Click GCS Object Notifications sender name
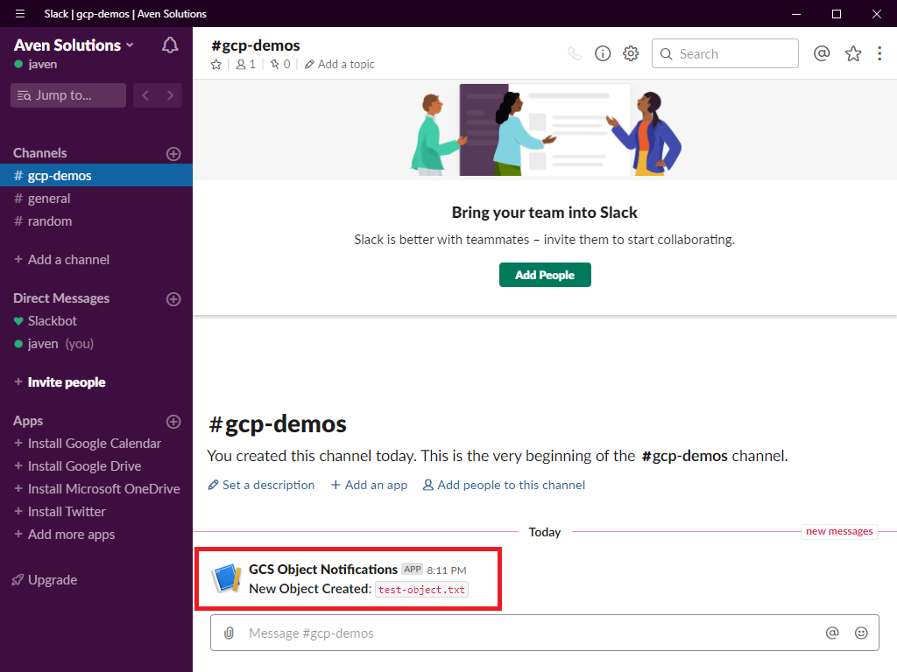This screenshot has height=672, width=897. tap(323, 570)
